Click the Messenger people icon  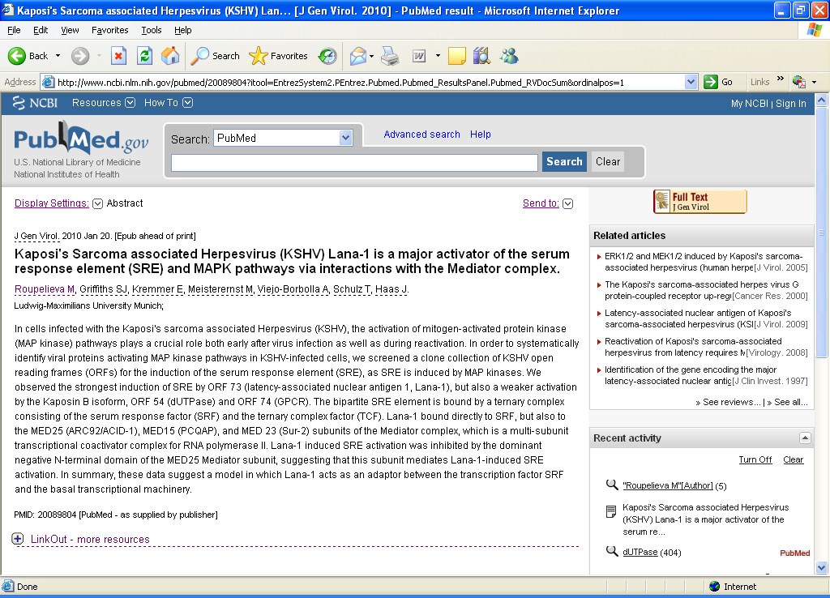coord(509,56)
